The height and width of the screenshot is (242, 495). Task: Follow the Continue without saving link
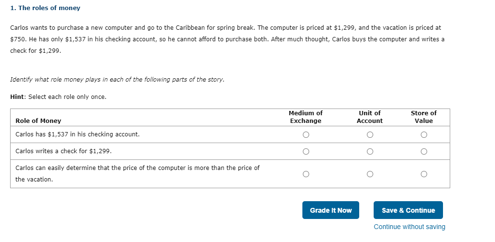click(x=409, y=227)
